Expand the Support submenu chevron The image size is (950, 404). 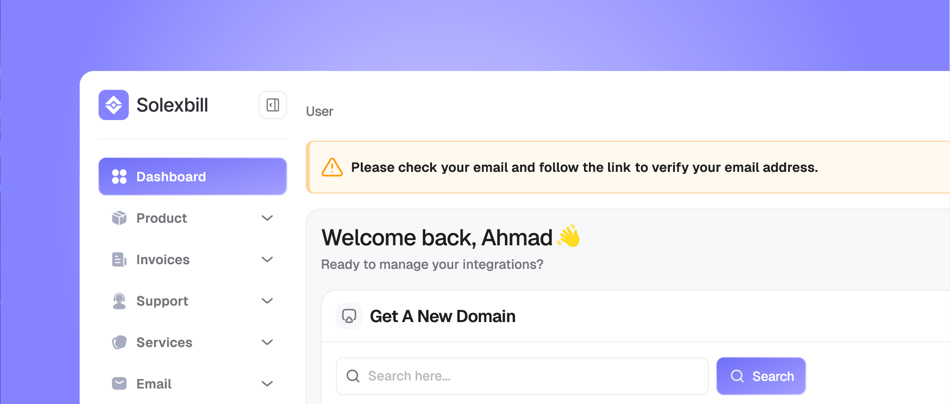point(267,301)
